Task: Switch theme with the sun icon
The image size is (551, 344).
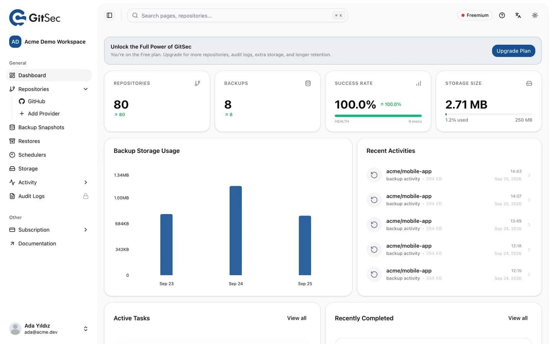Action: pyautogui.click(x=535, y=15)
